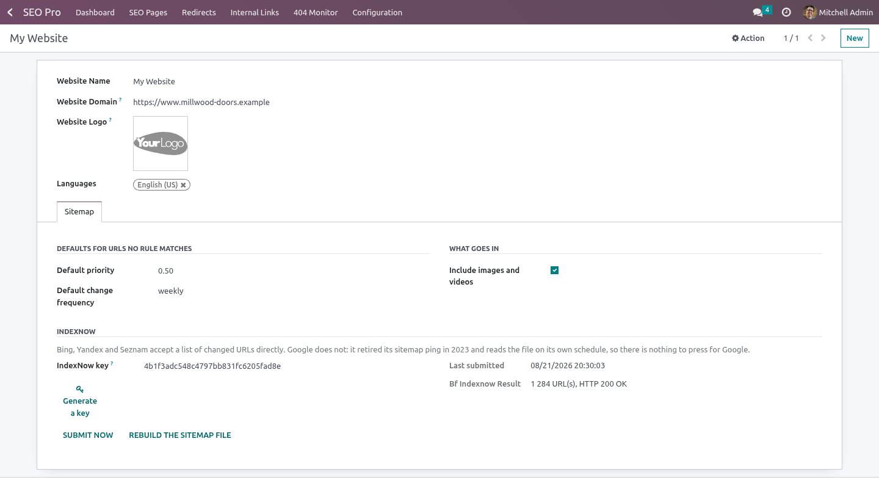
Task: Open the Redirects menu
Action: [199, 12]
